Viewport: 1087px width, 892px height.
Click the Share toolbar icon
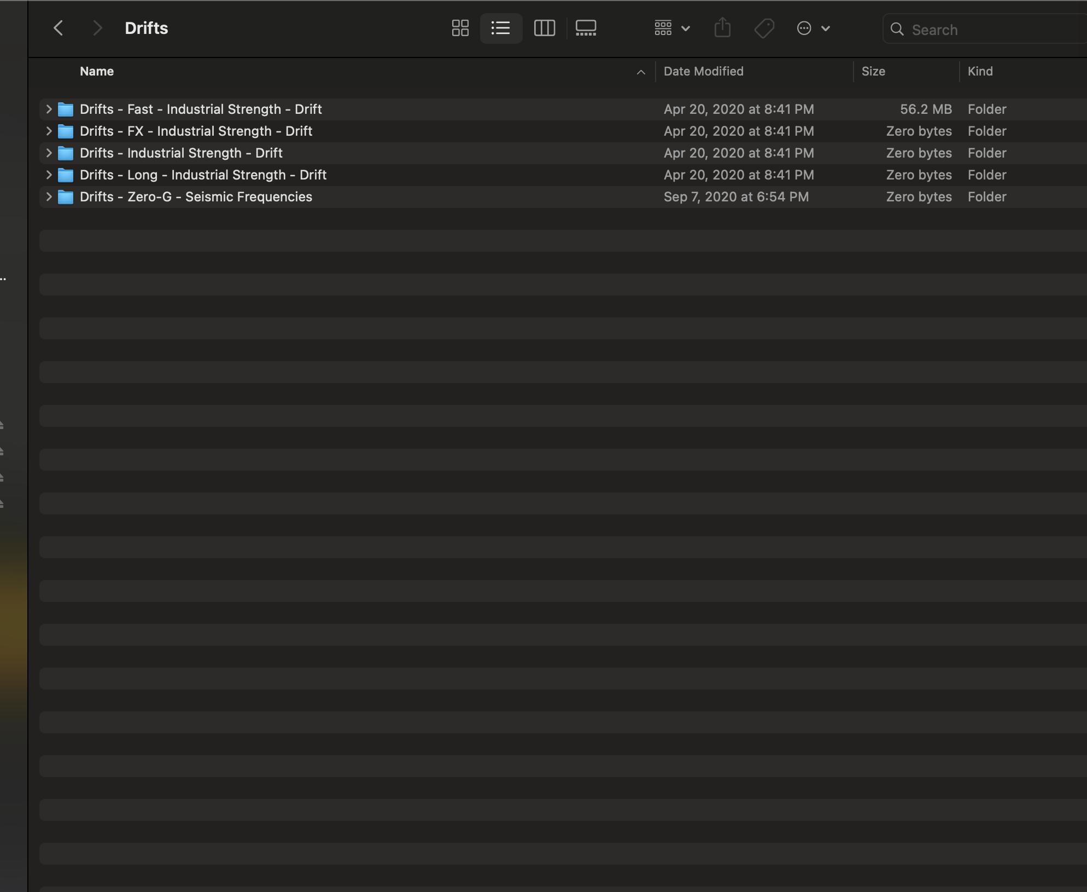[x=722, y=28]
